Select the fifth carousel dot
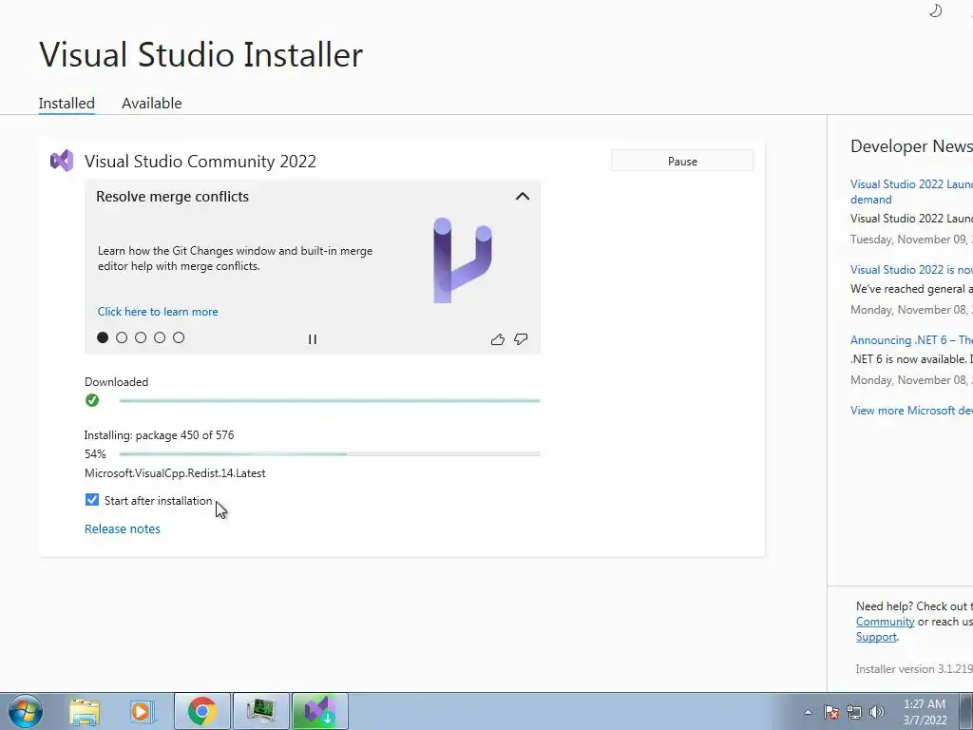The width and height of the screenshot is (973, 730). pyautogui.click(x=179, y=337)
